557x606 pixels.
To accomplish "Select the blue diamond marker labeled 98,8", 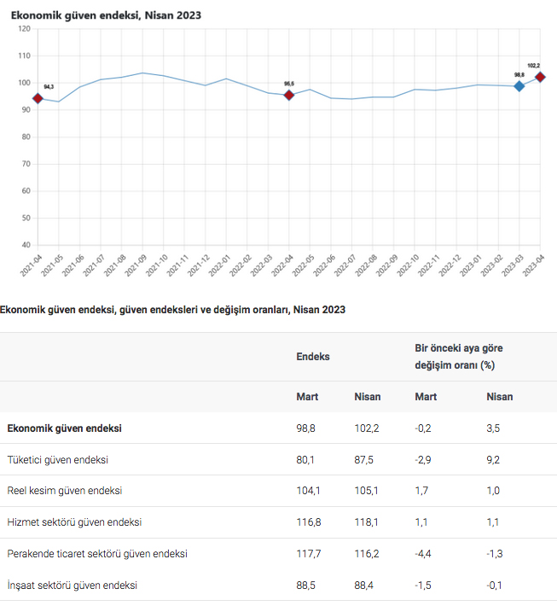I will pyautogui.click(x=519, y=86).
